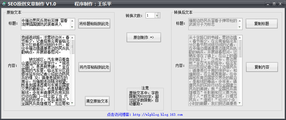Click up arrow of converted content scrollbar

pos(240,38)
